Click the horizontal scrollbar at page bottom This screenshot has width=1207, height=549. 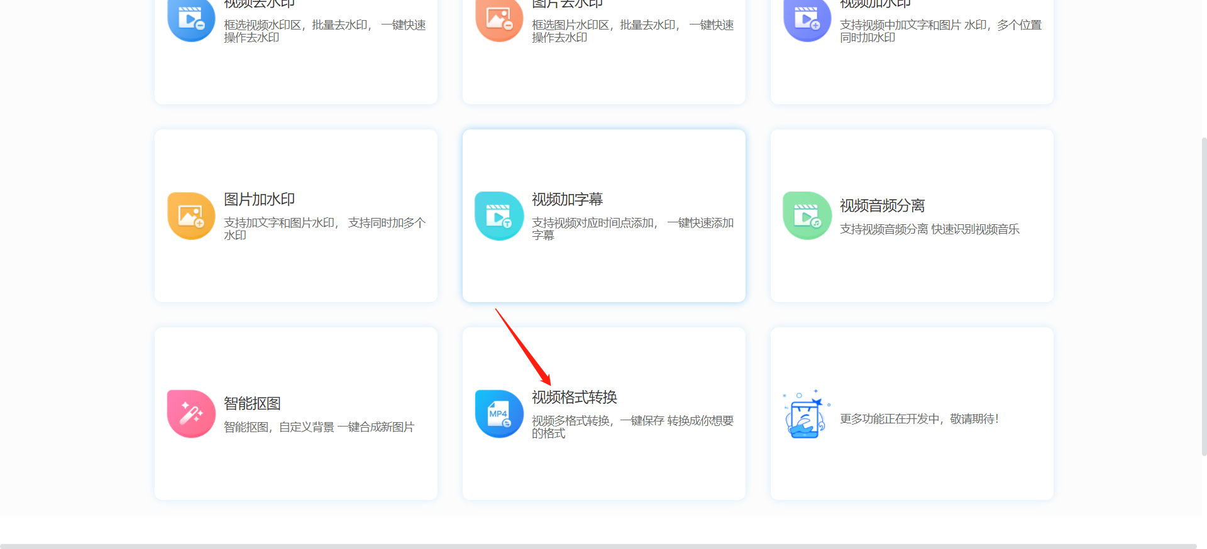tap(597, 546)
